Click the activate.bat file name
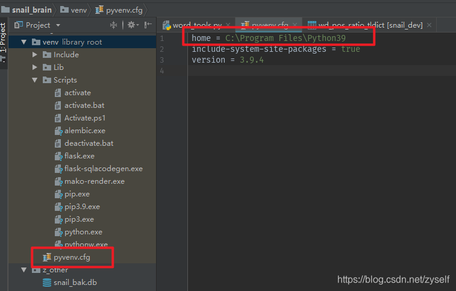The image size is (456, 291). [x=84, y=105]
